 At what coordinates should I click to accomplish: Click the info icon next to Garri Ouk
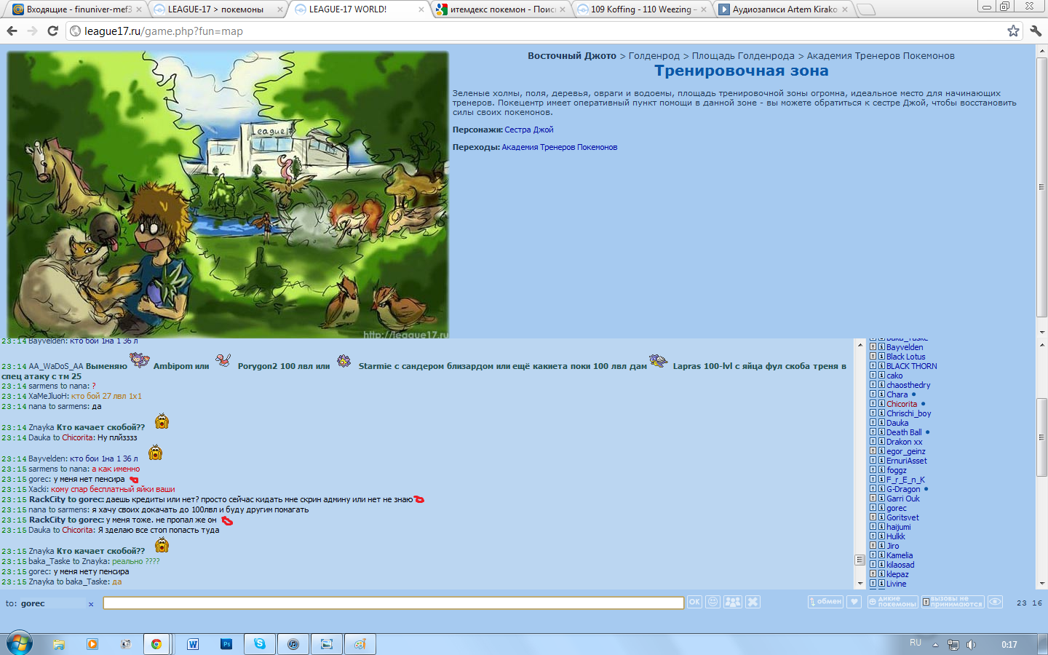coord(881,499)
